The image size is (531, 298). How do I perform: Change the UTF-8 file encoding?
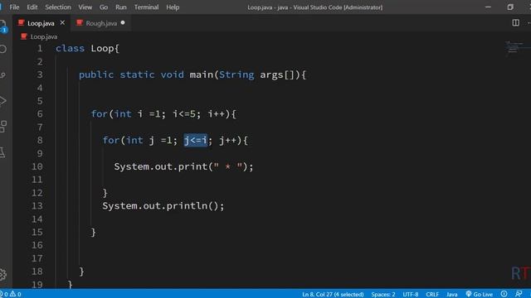pyautogui.click(x=411, y=295)
